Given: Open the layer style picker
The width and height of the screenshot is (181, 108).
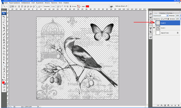Looking at the screenshot, I should (78, 6).
